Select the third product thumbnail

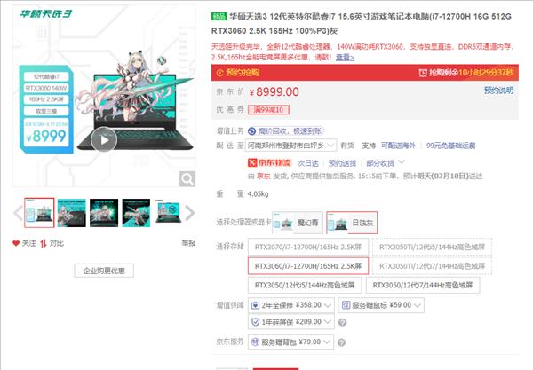point(104,212)
